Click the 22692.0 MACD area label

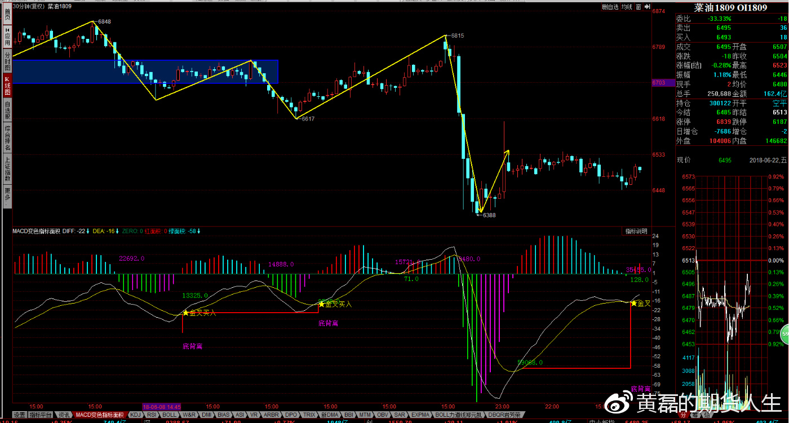click(x=132, y=259)
